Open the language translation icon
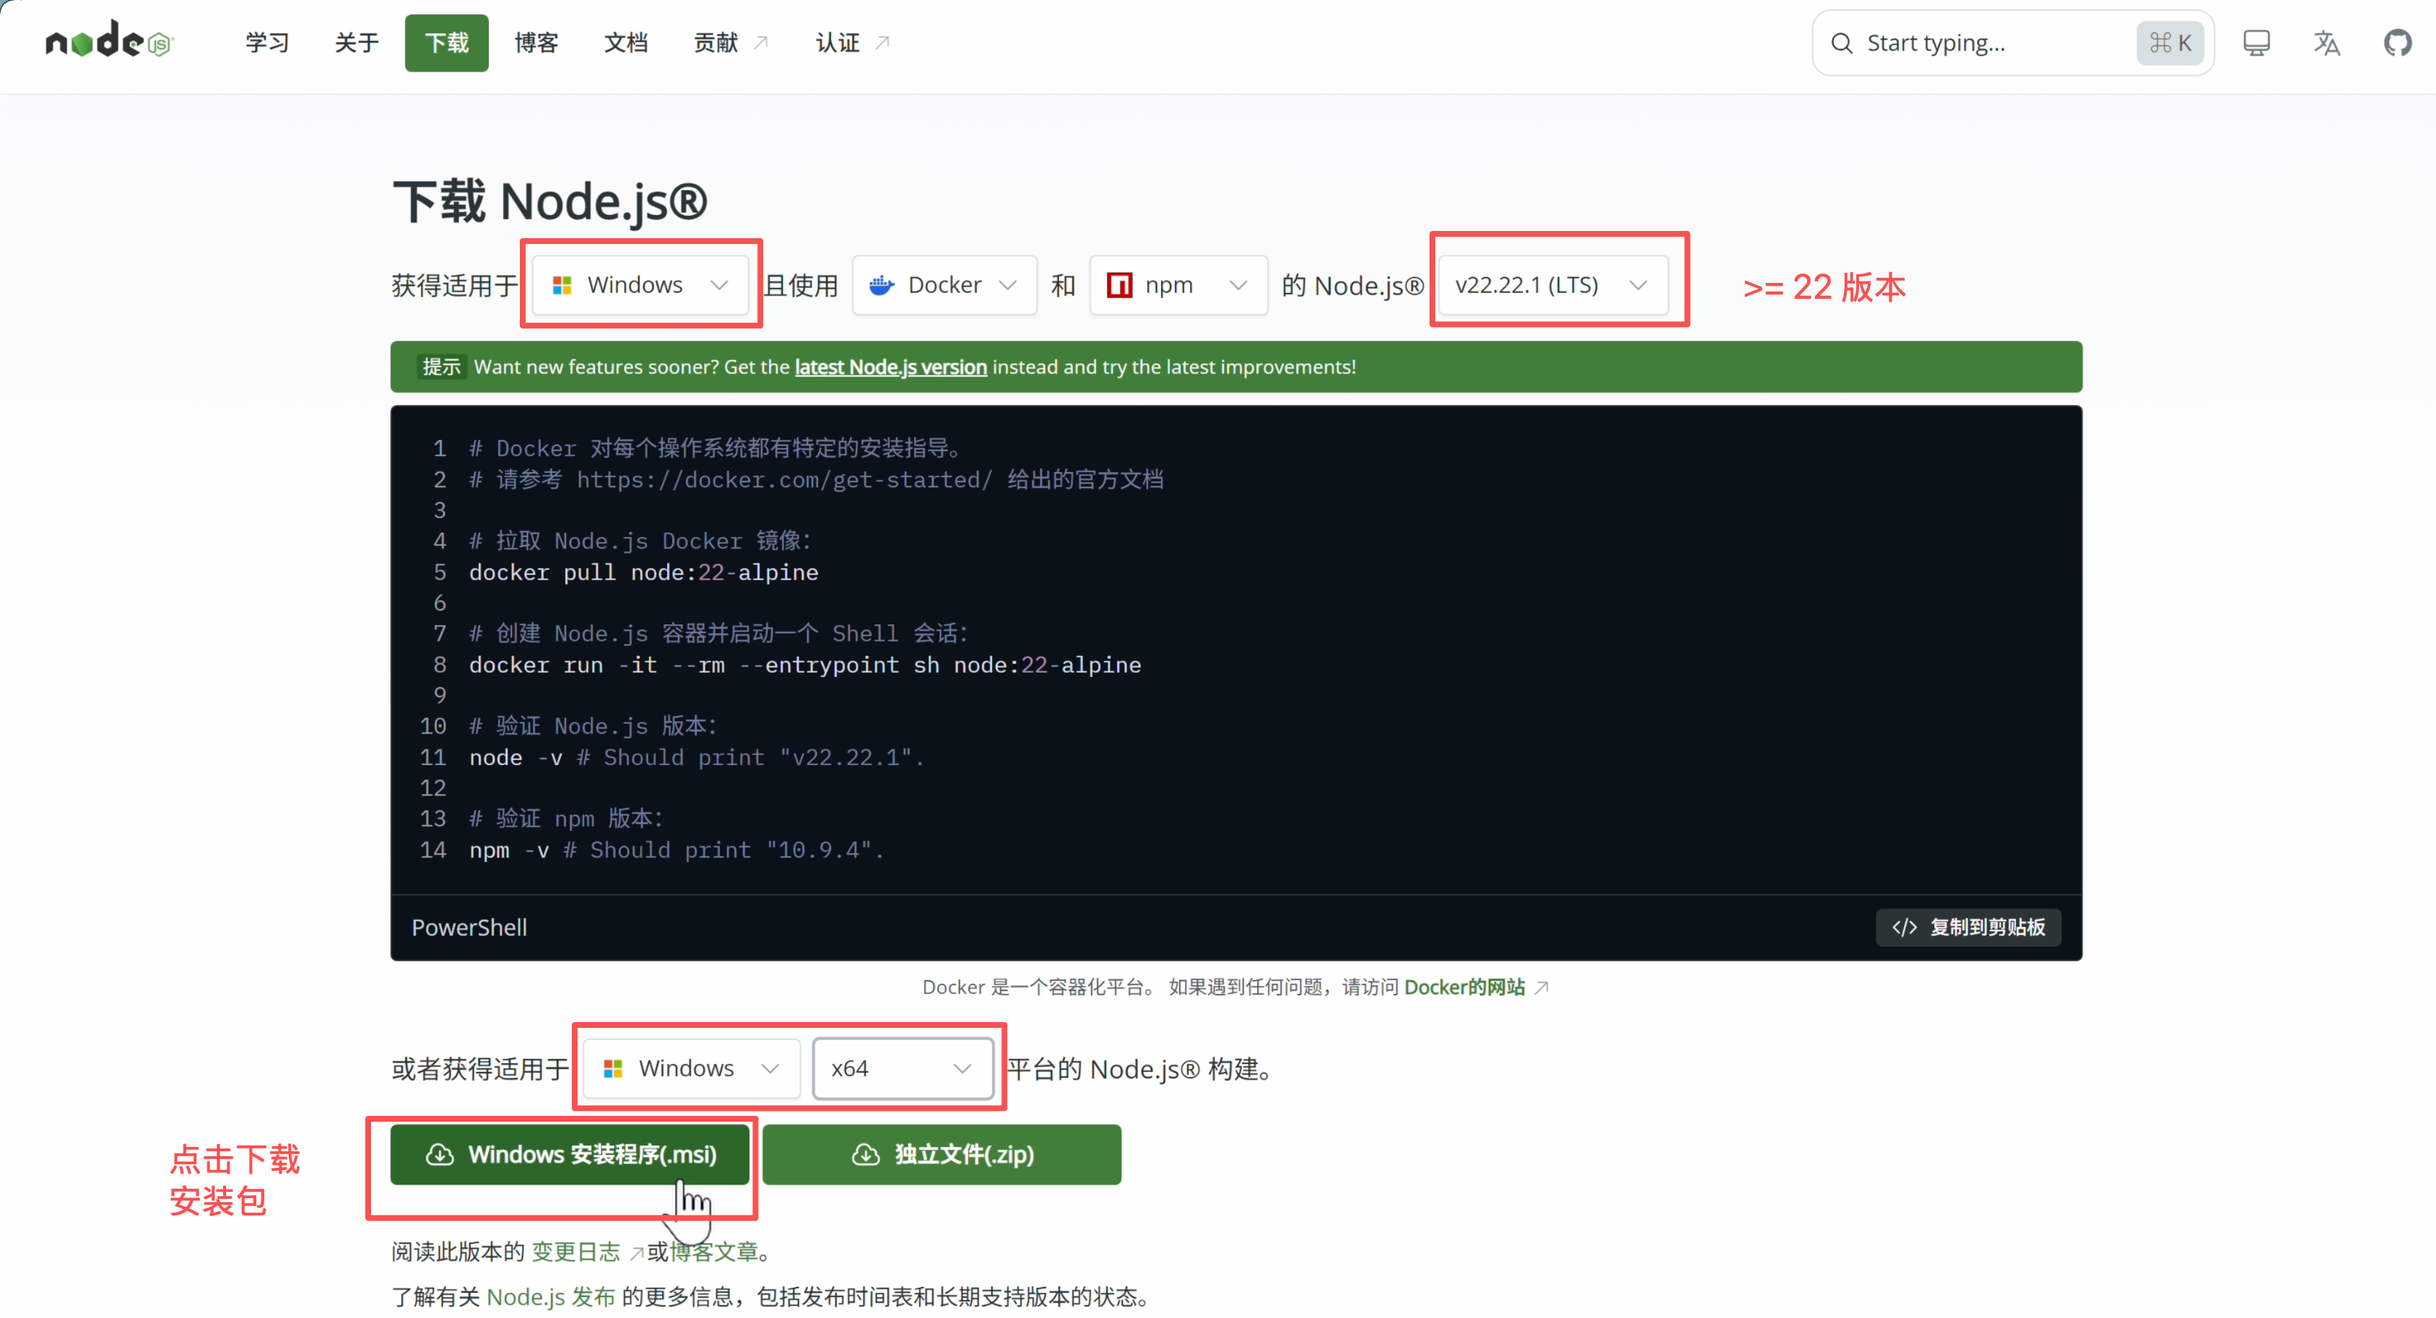This screenshot has width=2436, height=1318. click(2326, 43)
